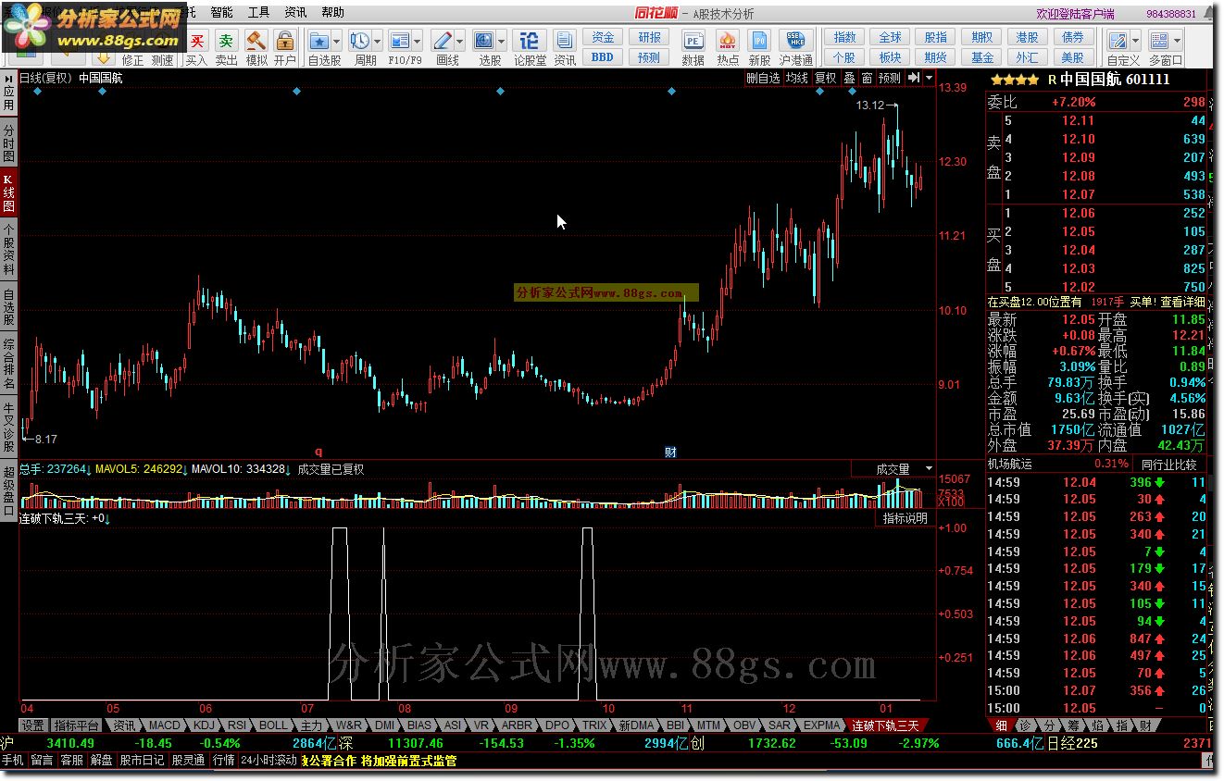Expand the 选股 dropdown arrow
Image resolution: width=1224 pixels, height=781 pixels.
(502, 41)
